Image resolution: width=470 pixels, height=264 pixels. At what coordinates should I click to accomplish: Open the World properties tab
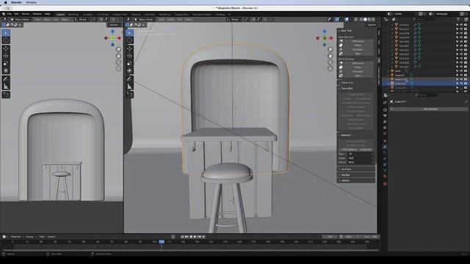coord(385,133)
